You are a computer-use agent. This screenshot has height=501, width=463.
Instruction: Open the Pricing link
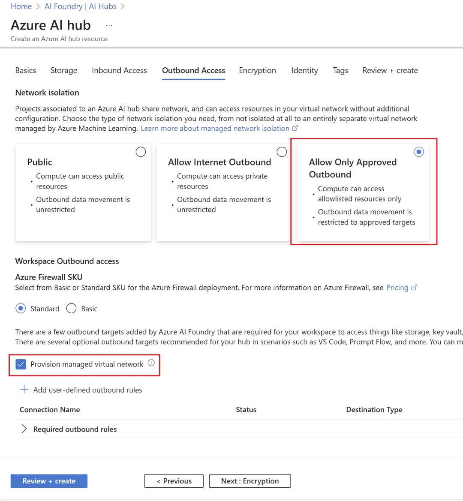[397, 288]
